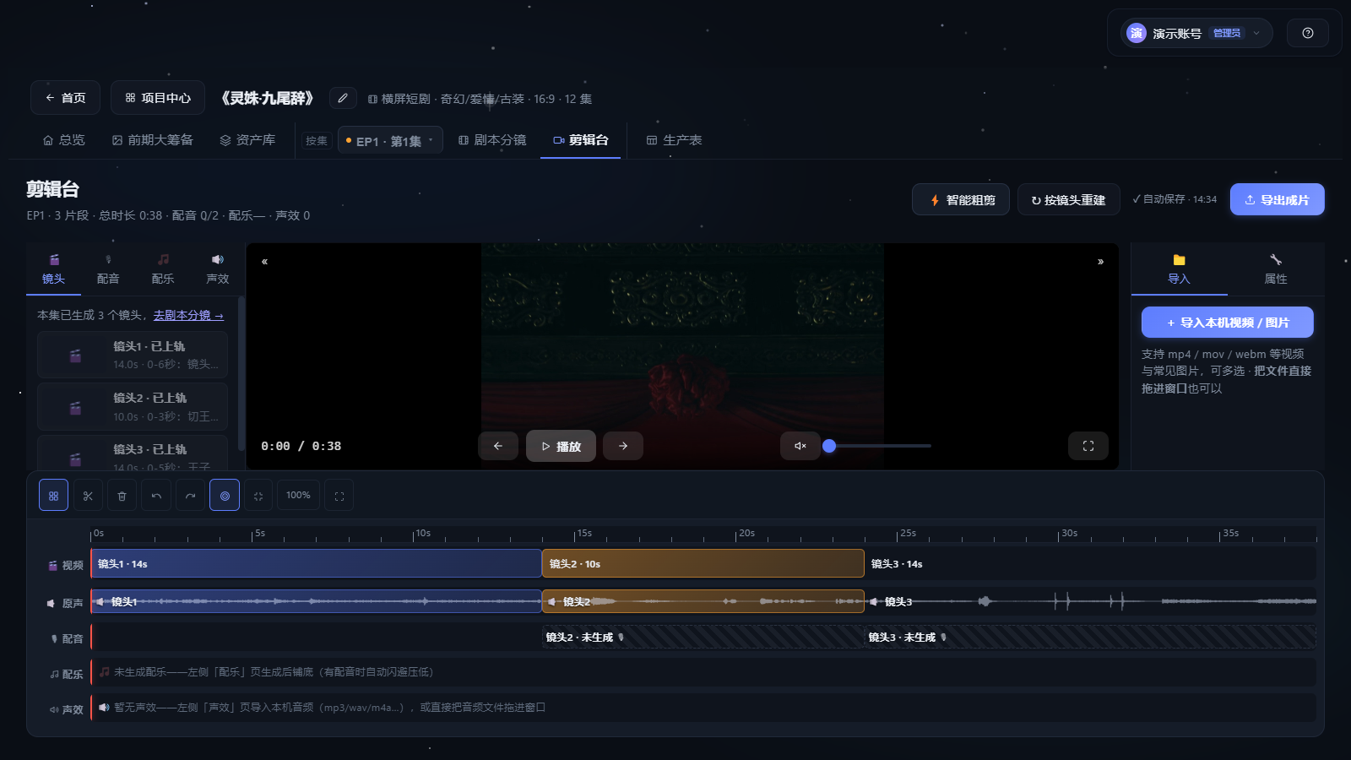Viewport: 1351px width, 760px height.
Task: Go back to 首页
Action: pos(65,98)
